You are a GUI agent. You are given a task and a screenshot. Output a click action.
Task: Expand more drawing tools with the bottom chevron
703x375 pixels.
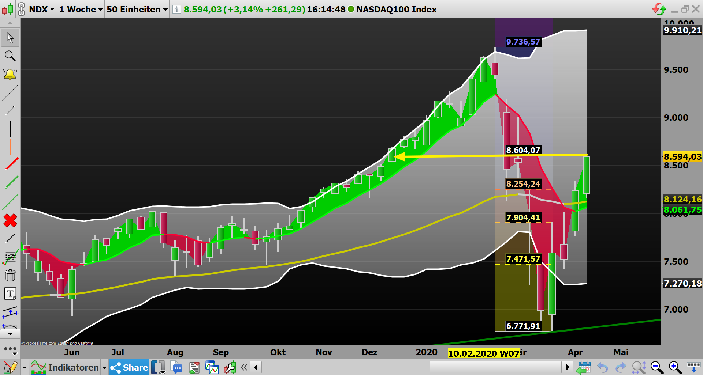pos(10,334)
